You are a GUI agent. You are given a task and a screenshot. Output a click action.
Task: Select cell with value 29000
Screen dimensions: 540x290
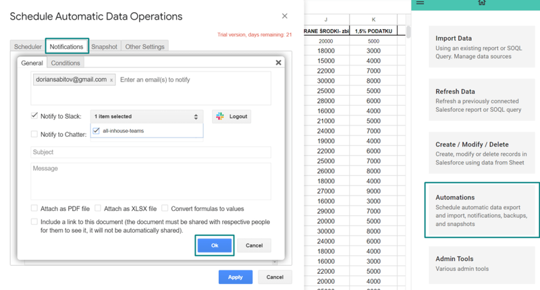pos(326,211)
